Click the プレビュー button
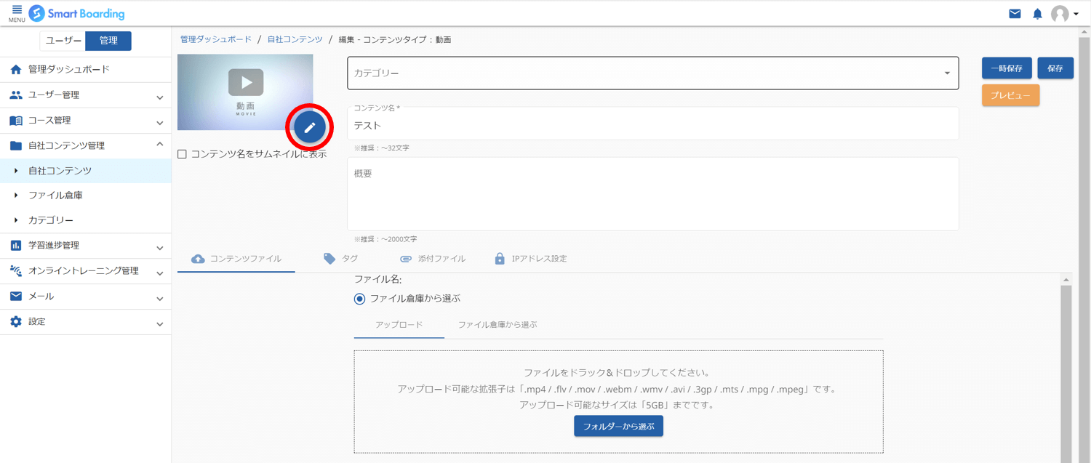This screenshot has height=463, width=1091. 1010,96
